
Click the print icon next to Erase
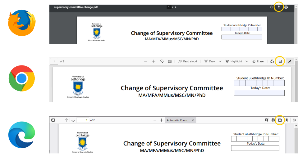point(272,61)
